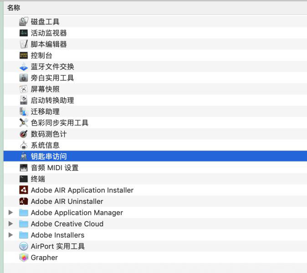Click the 屏幕快照 screenshot app icon
307x273 pixels.
(x=24, y=89)
